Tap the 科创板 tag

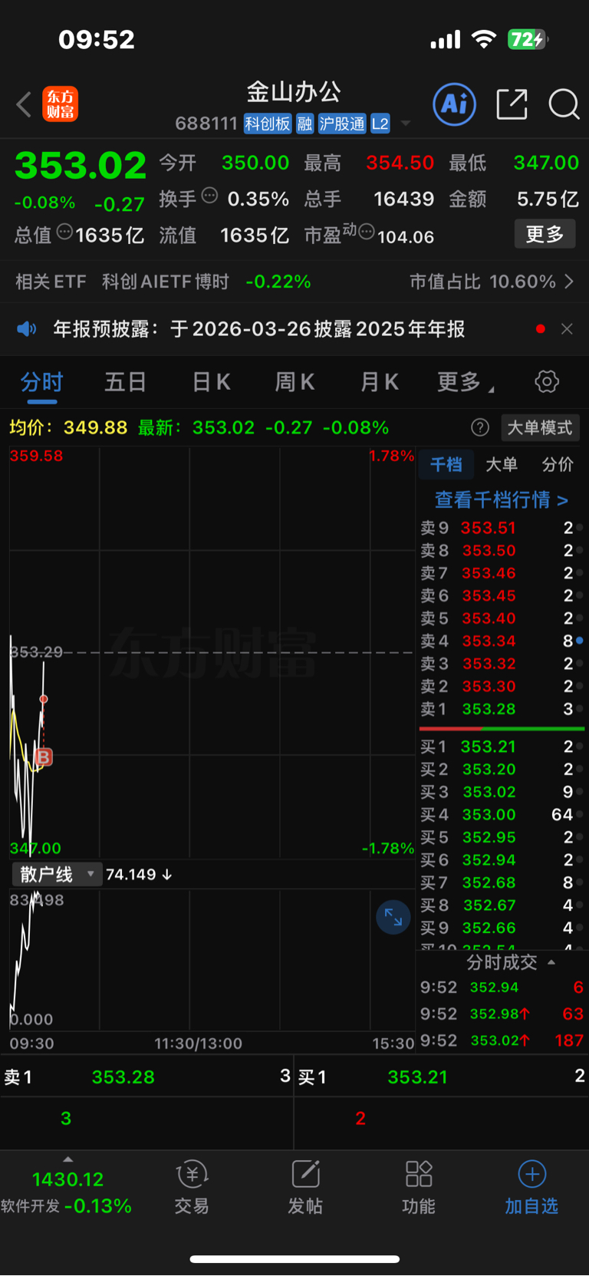(268, 124)
